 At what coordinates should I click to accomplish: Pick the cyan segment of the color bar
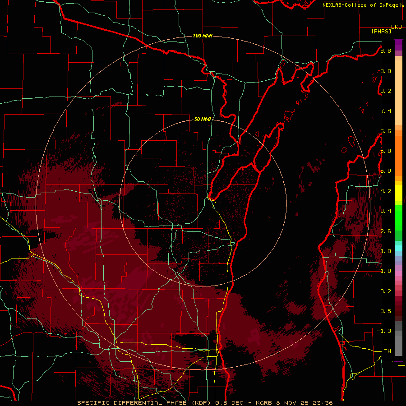[x=398, y=248]
